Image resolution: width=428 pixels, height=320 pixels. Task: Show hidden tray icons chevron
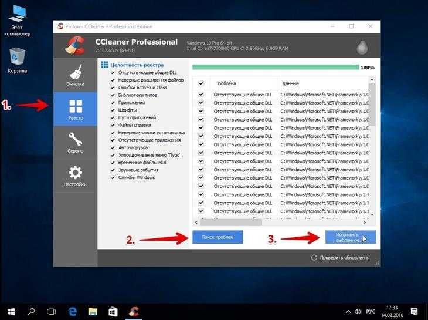point(348,312)
